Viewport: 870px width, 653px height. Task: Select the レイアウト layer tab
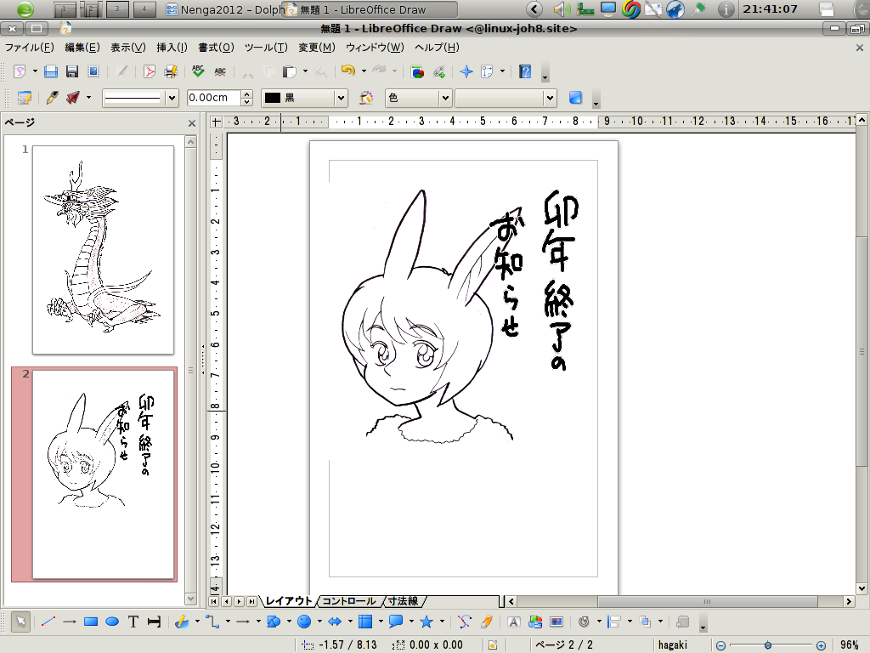289,601
